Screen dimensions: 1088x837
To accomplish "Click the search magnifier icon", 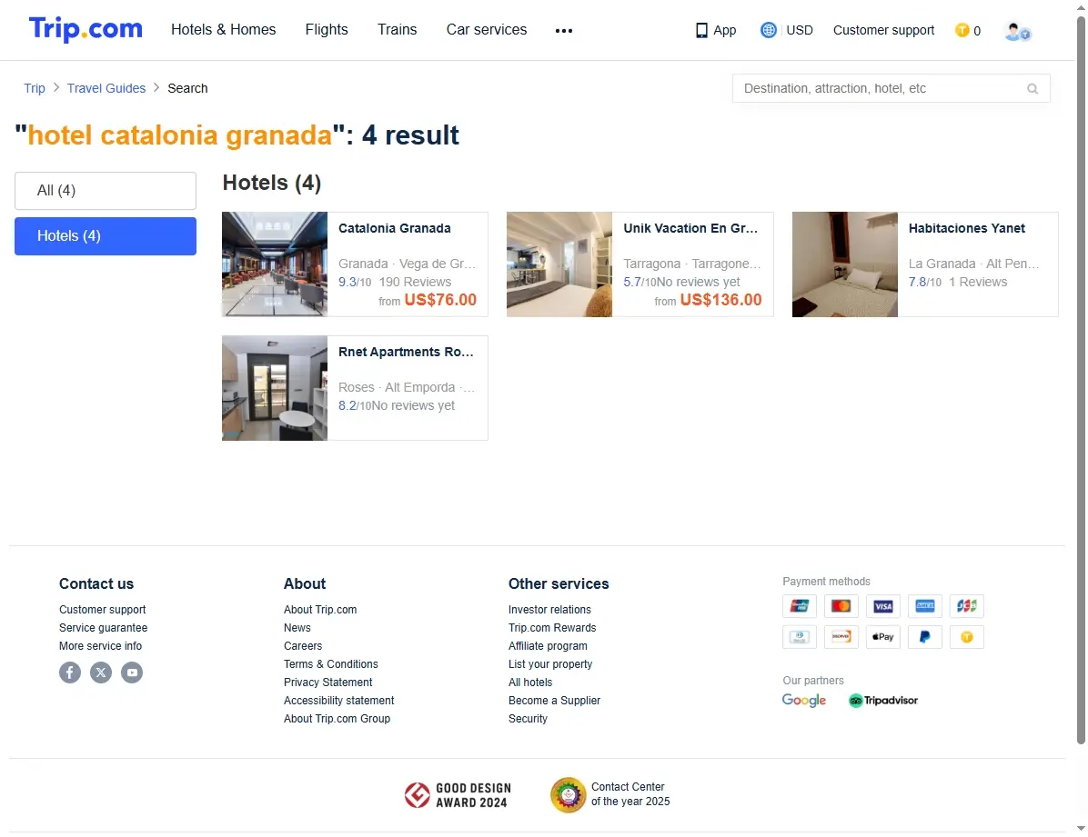I will 1033,89.
